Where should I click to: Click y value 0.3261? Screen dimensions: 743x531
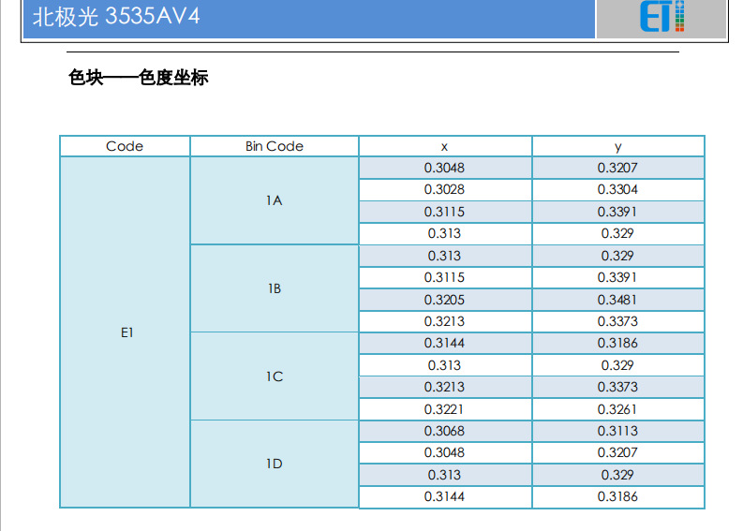pos(617,409)
